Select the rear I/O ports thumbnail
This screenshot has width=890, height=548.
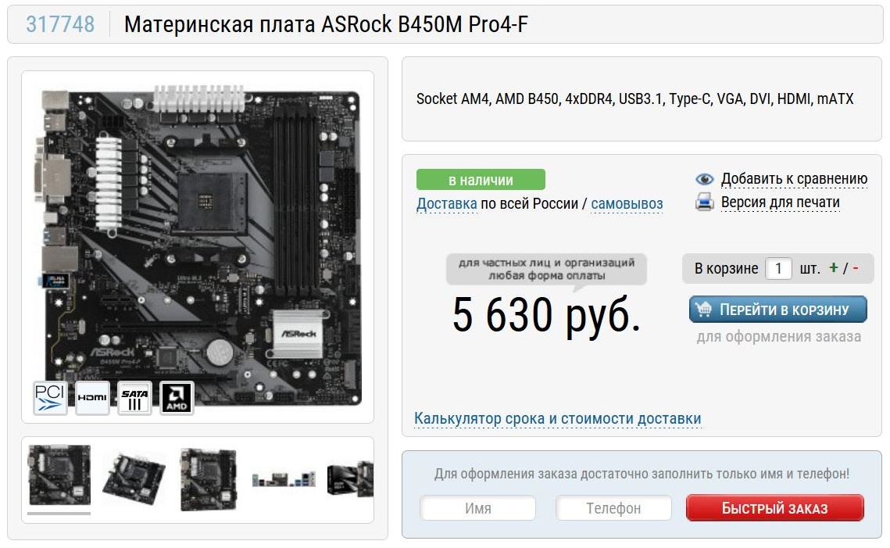(x=283, y=479)
